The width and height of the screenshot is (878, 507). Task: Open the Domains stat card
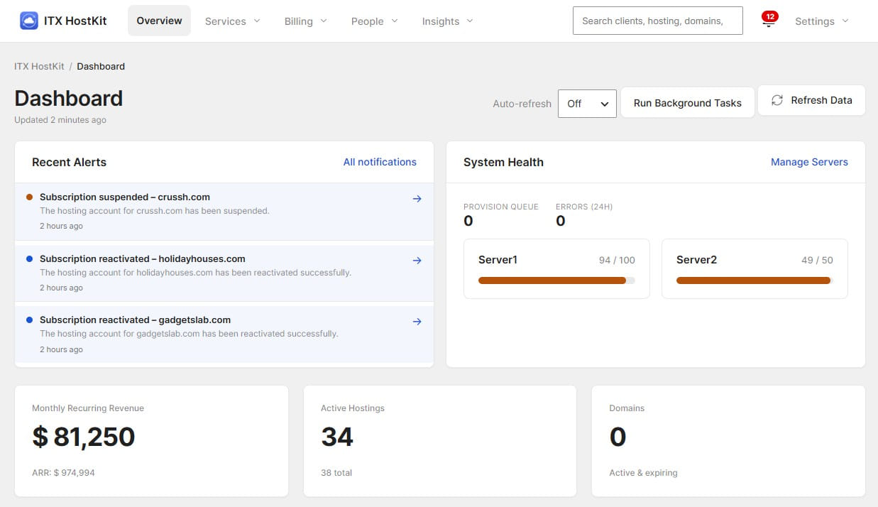tap(728, 441)
